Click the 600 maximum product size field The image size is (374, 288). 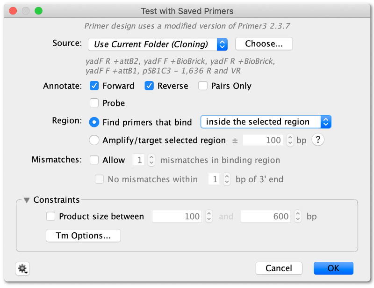(266, 216)
